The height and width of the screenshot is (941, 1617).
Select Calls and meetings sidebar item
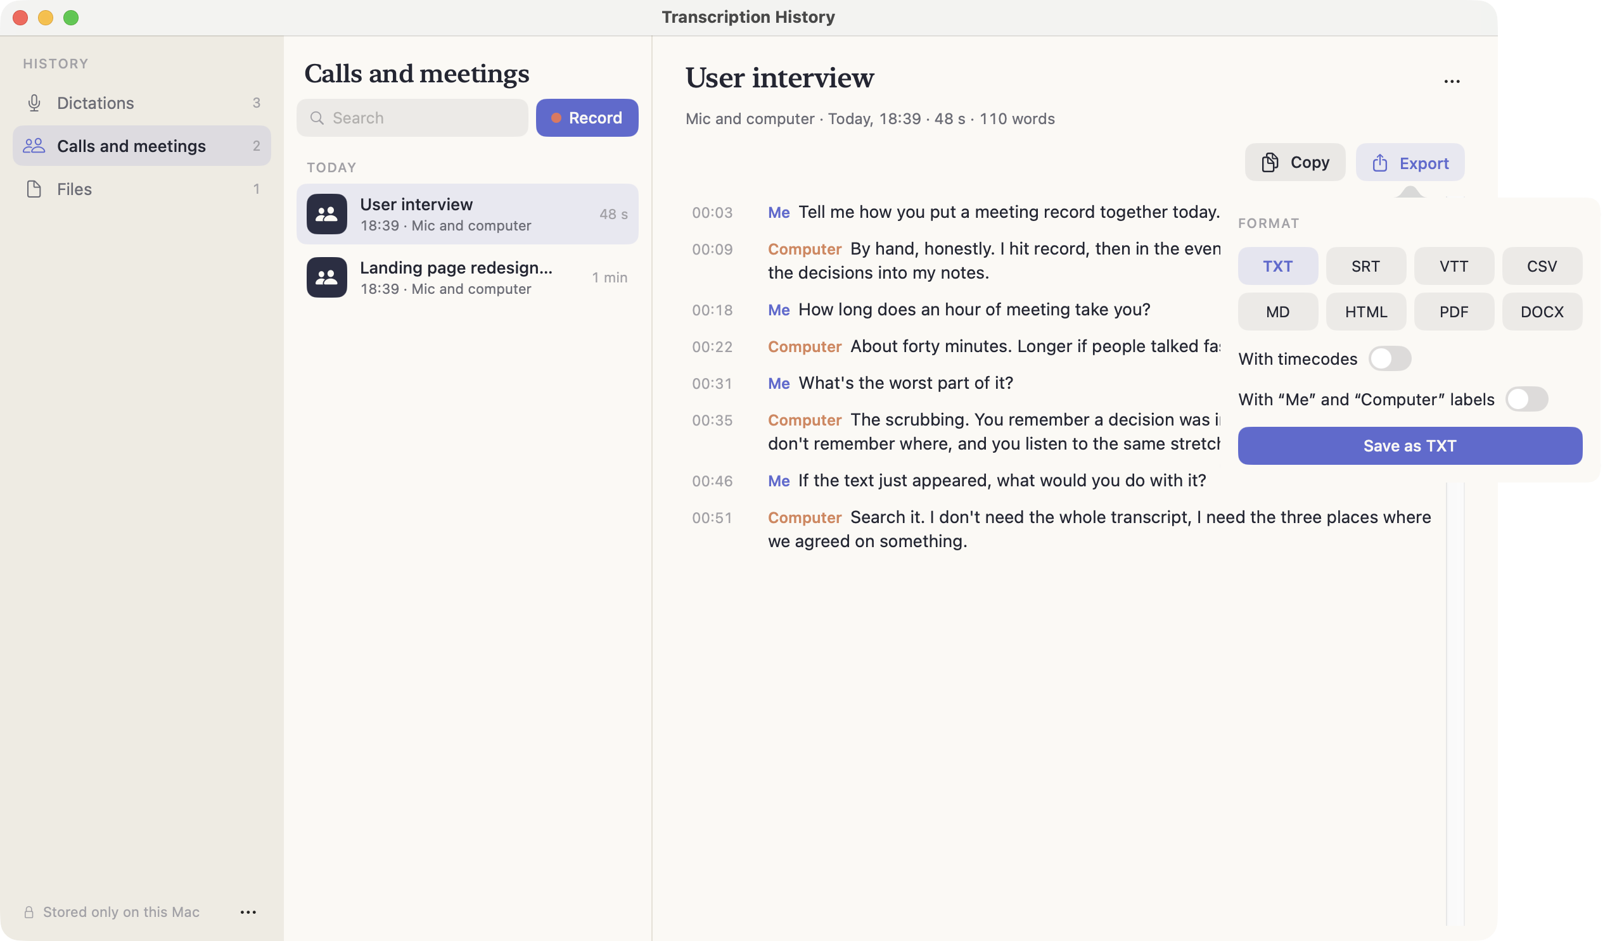[142, 146]
